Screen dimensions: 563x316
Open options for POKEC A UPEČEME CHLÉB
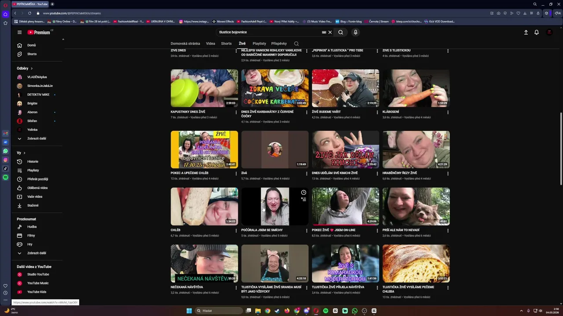(x=236, y=173)
